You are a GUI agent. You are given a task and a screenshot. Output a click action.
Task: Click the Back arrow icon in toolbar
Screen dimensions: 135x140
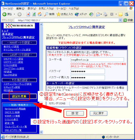pos(4,14)
